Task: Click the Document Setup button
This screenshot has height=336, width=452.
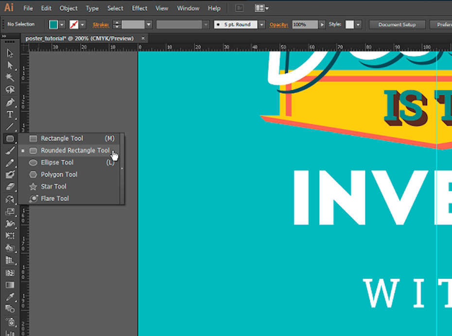Action: click(397, 25)
